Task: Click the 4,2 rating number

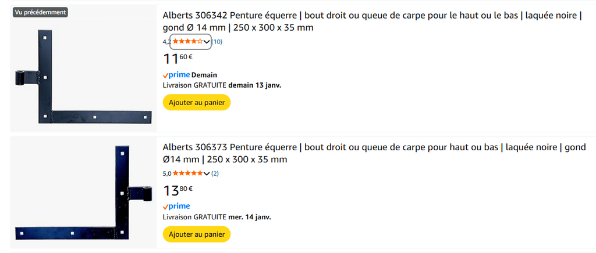Action: pos(166,42)
